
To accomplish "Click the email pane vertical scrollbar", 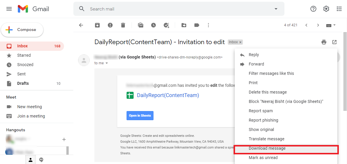I will pos(345,71).
